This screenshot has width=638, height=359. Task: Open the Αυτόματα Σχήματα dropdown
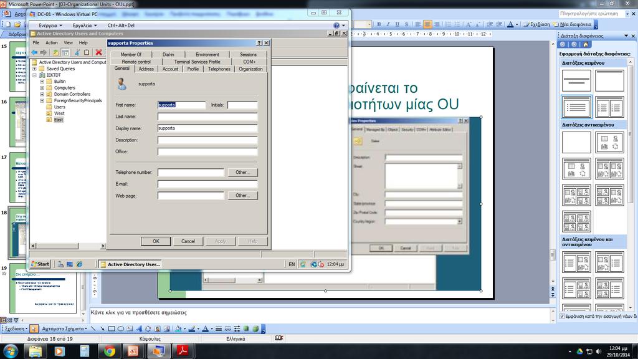coord(64,328)
